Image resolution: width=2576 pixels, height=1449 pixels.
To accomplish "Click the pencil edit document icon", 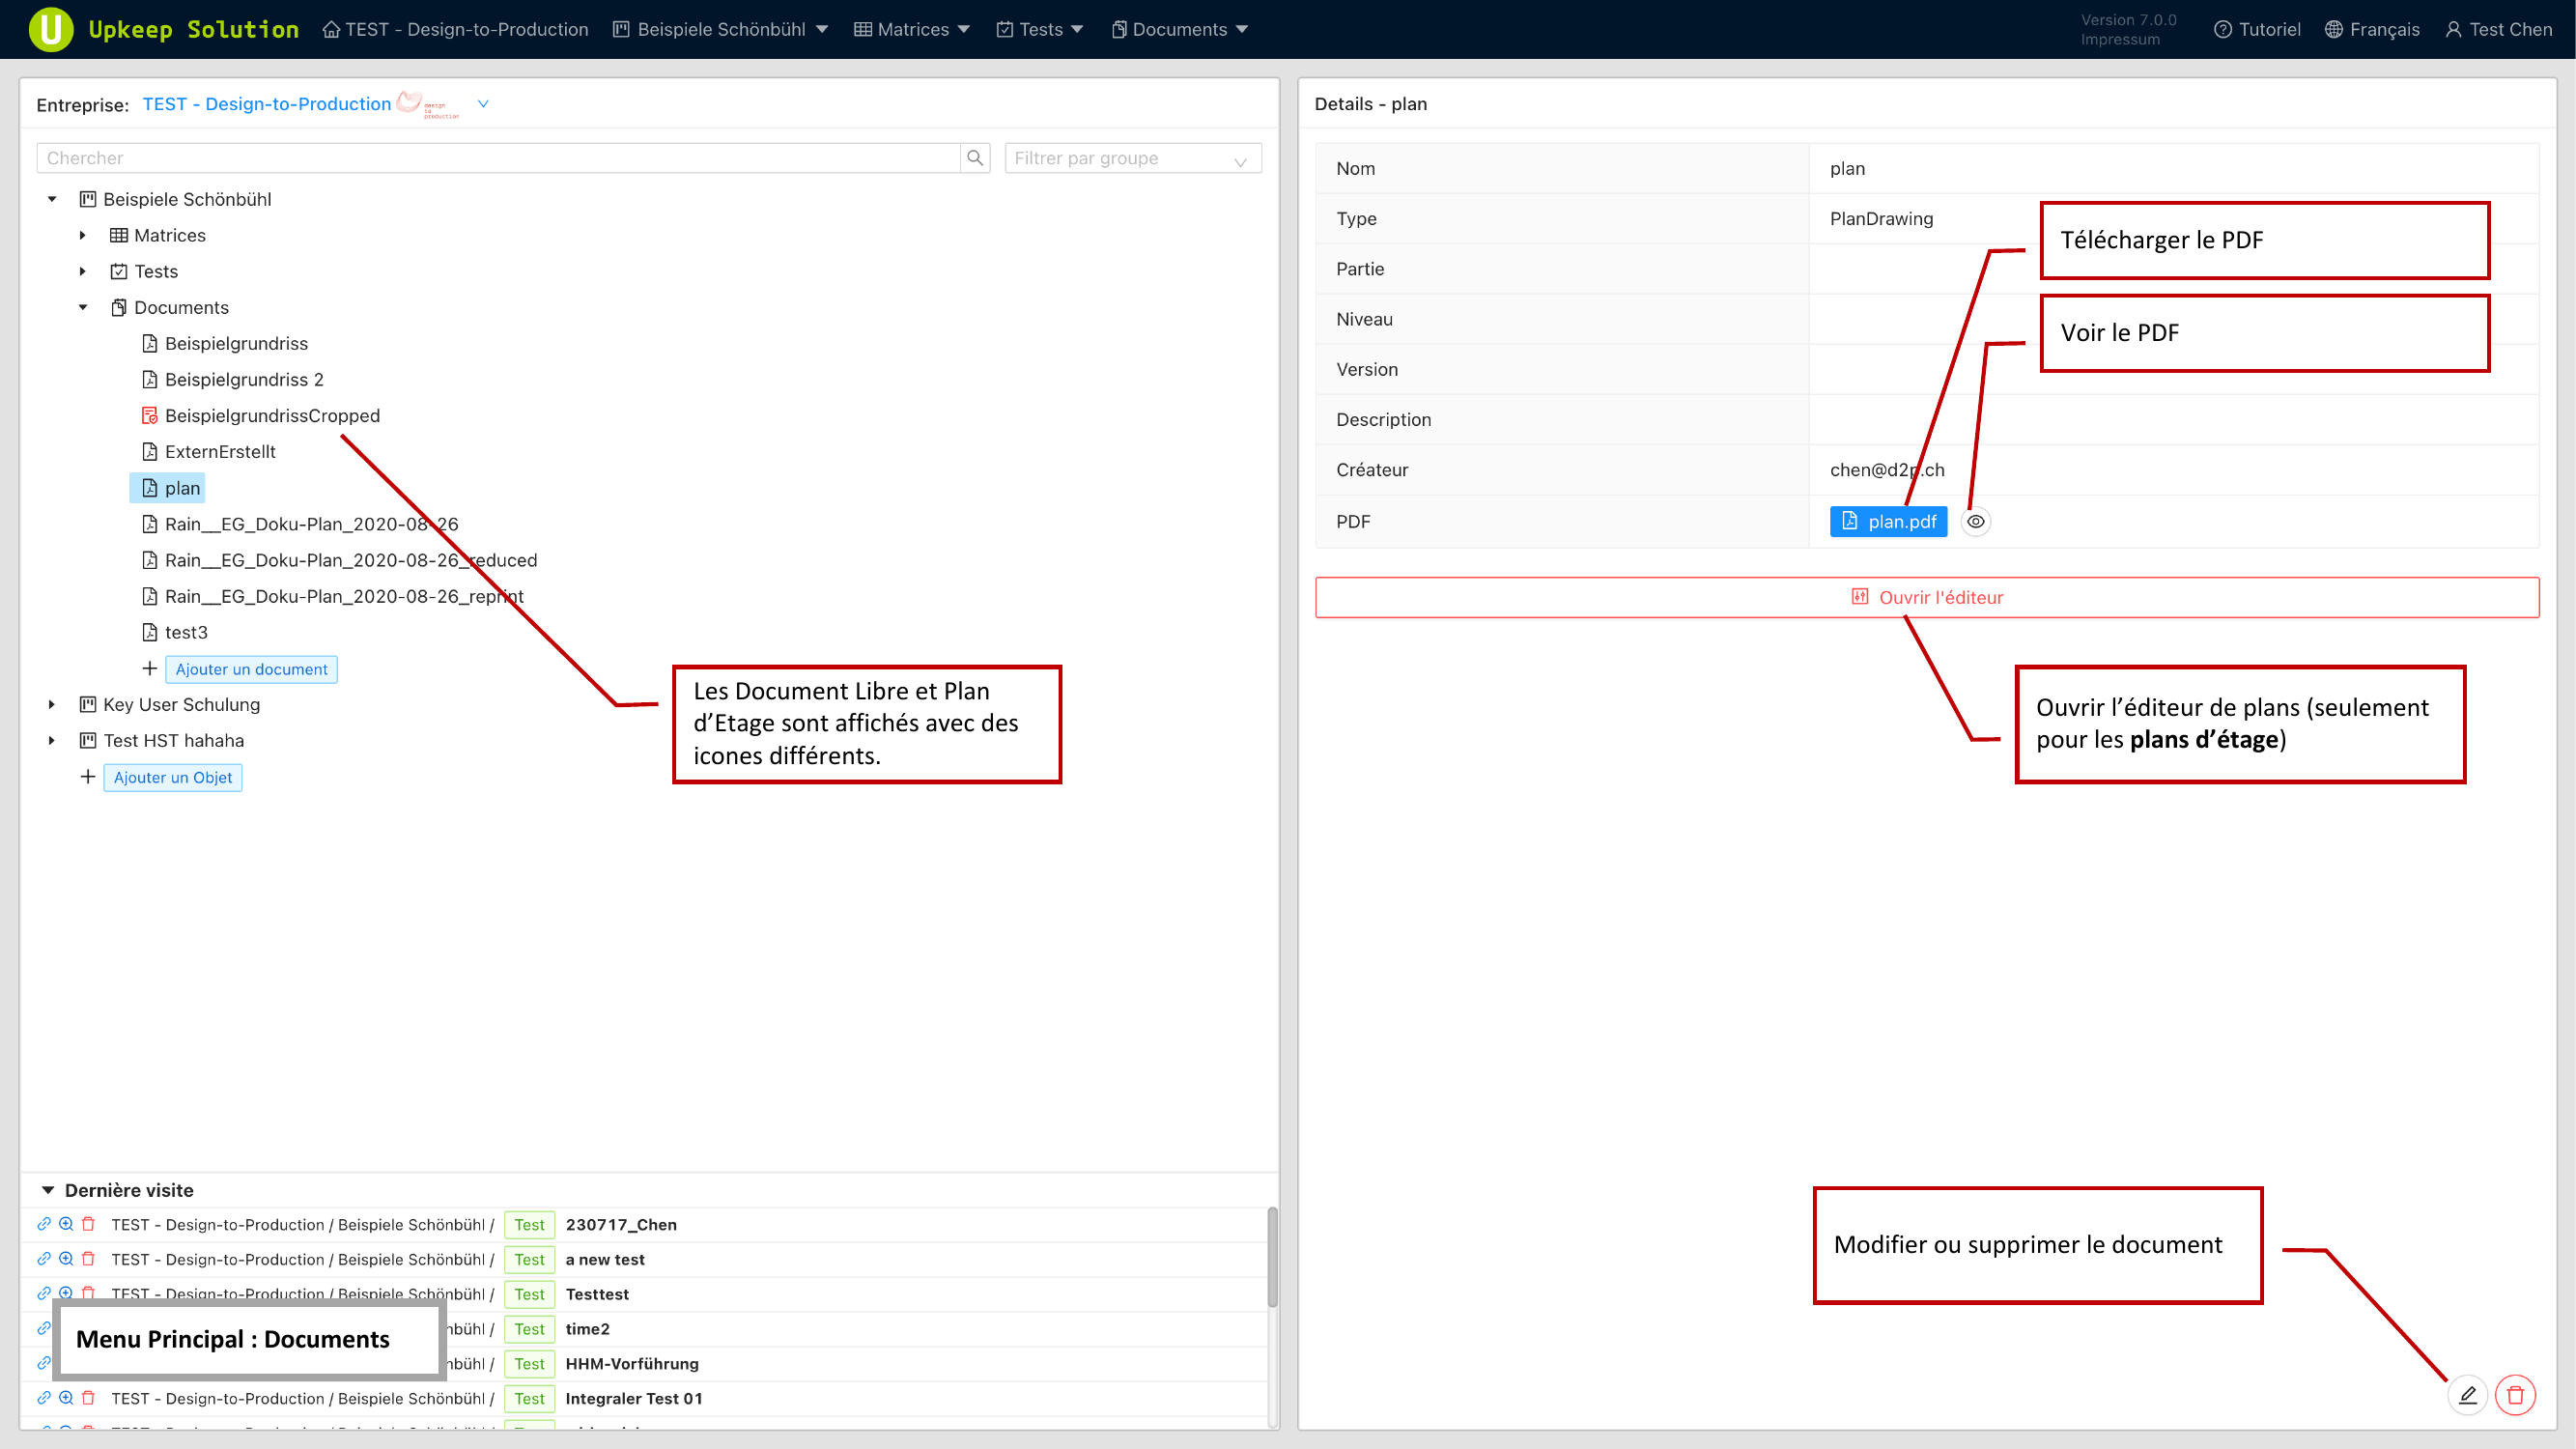I will coord(2467,1395).
